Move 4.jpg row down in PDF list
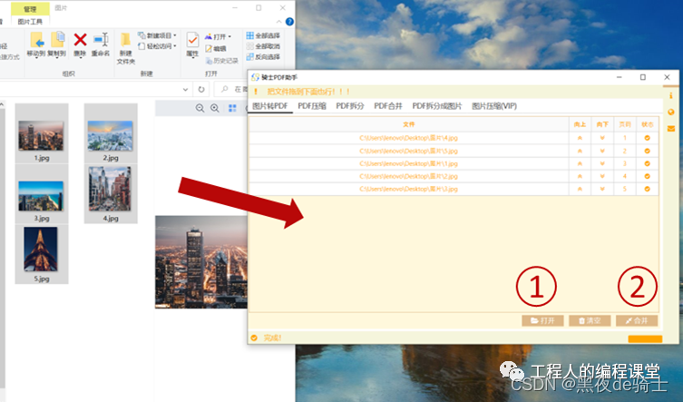The width and height of the screenshot is (683, 402). [x=602, y=138]
